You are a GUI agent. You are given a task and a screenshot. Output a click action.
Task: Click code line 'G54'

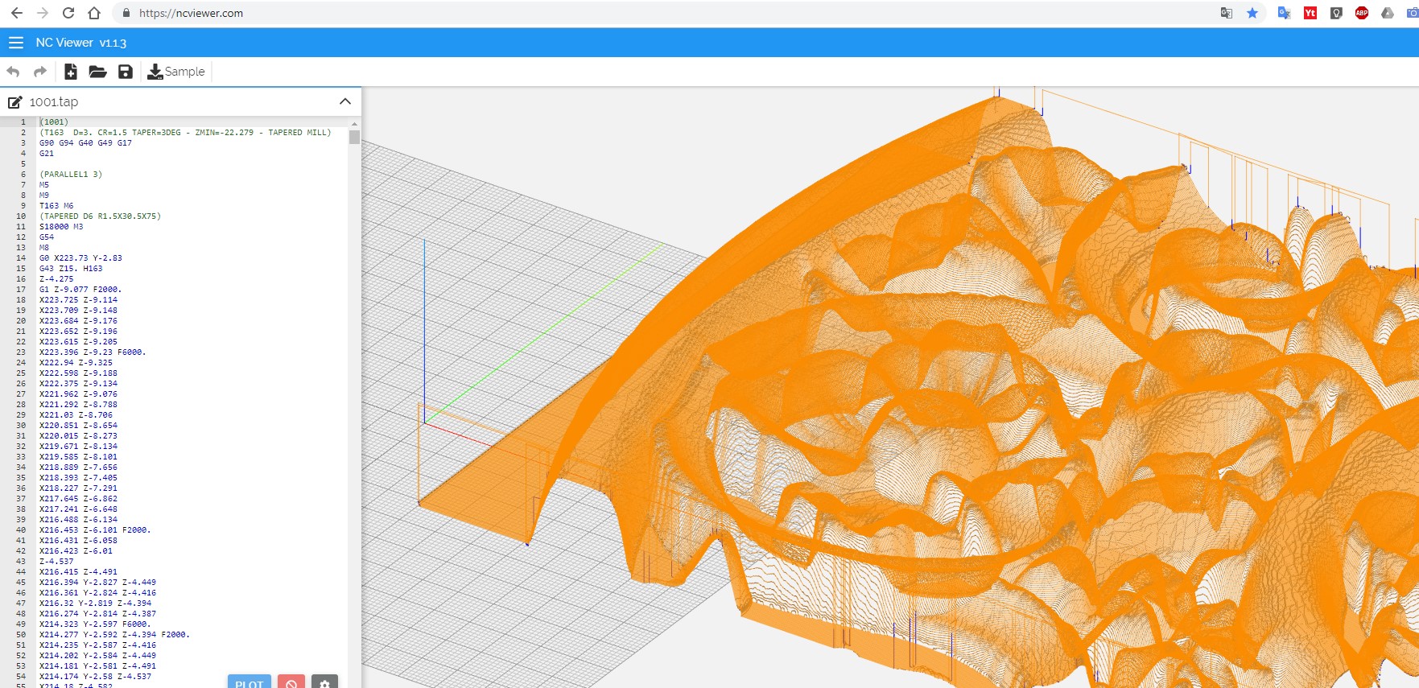(47, 237)
